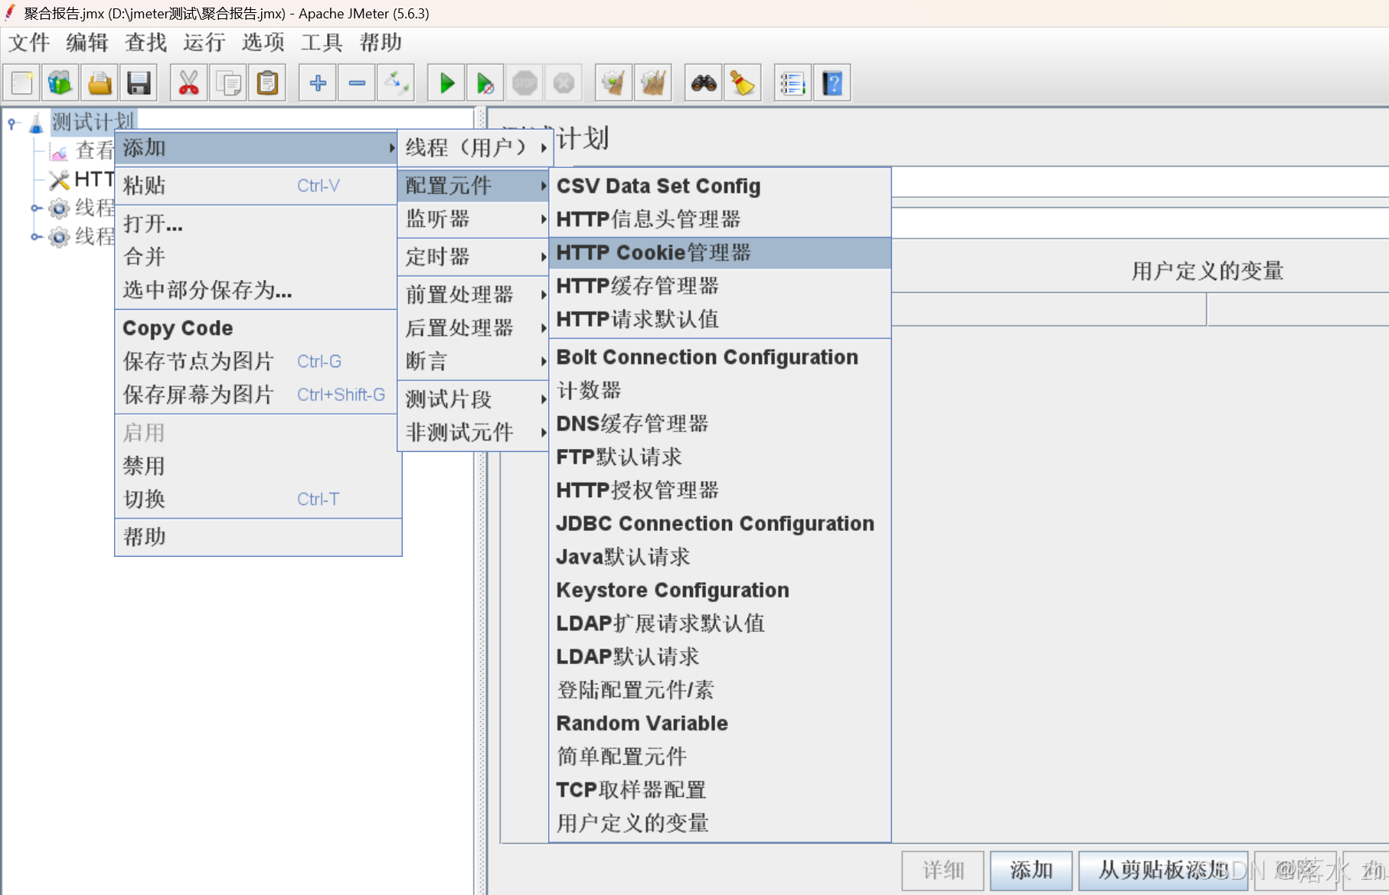Add 用户定义的变量 config element
The image size is (1389, 895).
coord(720,823)
